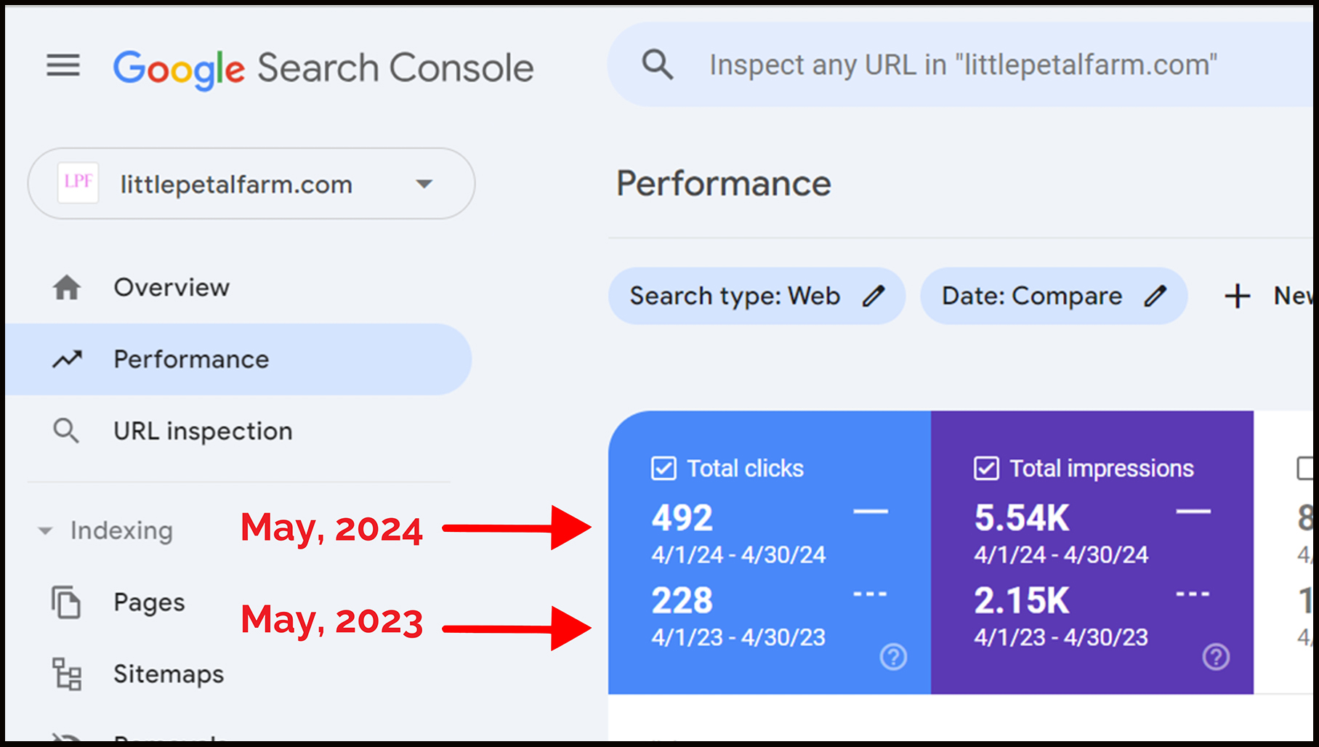Select URL inspection in sidebar
The height and width of the screenshot is (747, 1319).
(203, 431)
